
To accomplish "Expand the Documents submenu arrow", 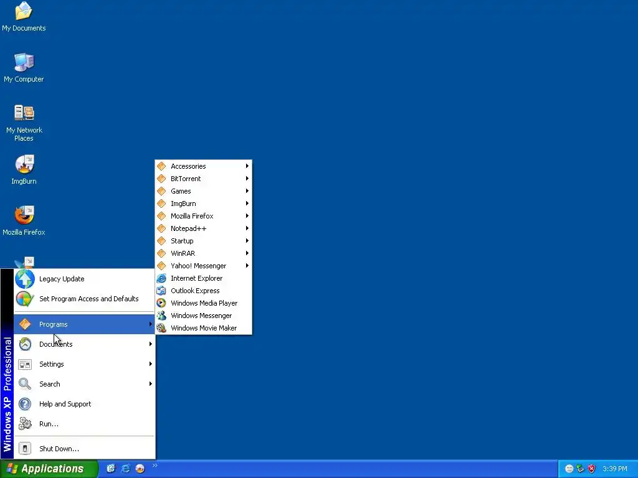I will pos(151,344).
